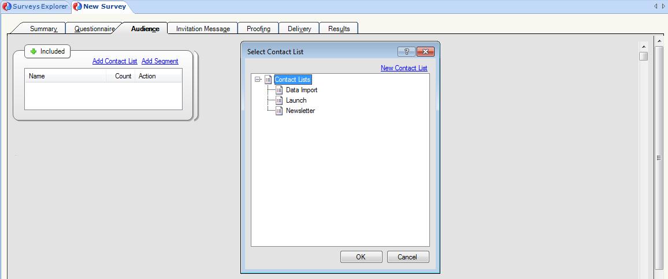Viewport: 668px width, 279px height.
Task: Cancel the contact list selection
Action: (x=408, y=257)
